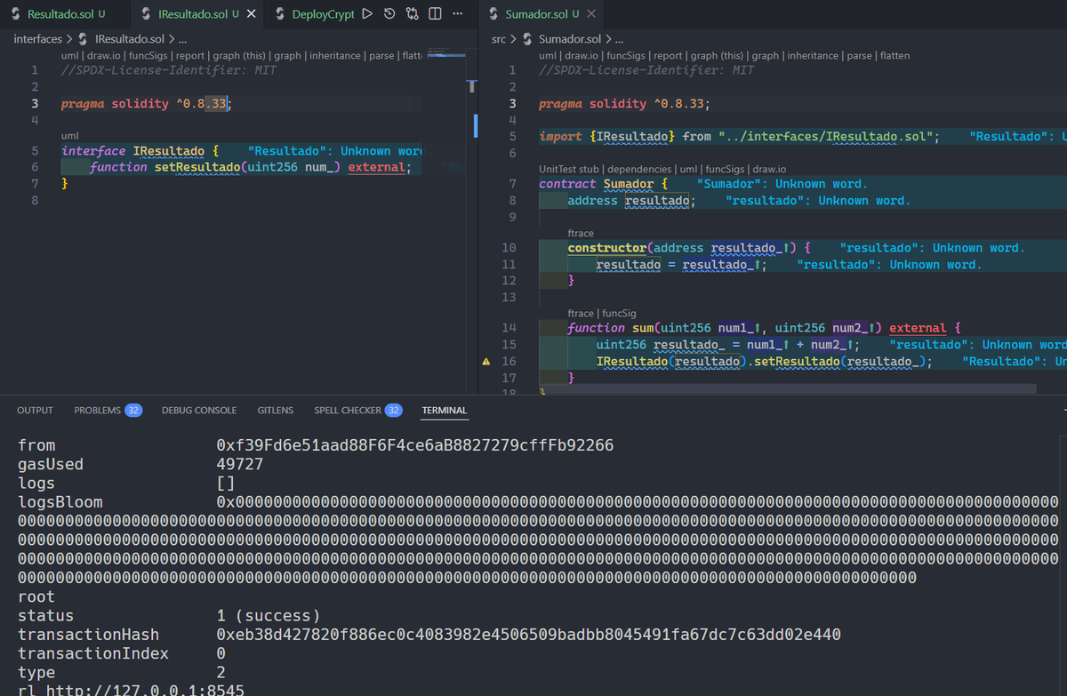1067x696 pixels.
Task: Click UnitTest stub lens above contract Sumador
Action: [x=569, y=169]
